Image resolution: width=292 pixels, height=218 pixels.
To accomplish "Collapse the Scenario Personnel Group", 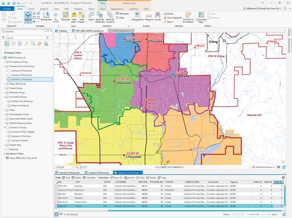I will [x=5, y=66].
